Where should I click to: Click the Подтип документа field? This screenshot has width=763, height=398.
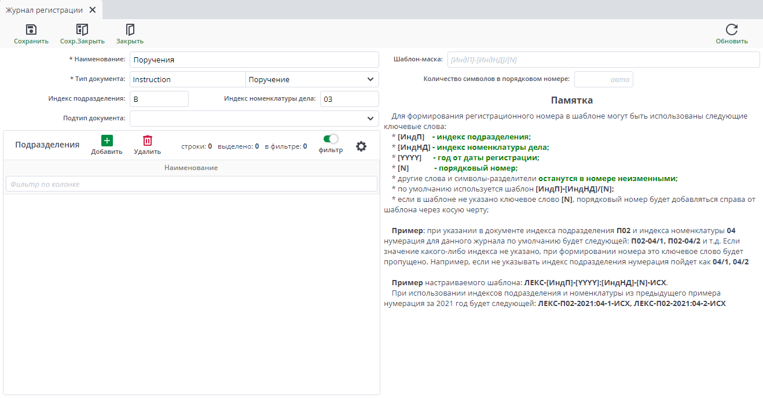tap(254, 119)
